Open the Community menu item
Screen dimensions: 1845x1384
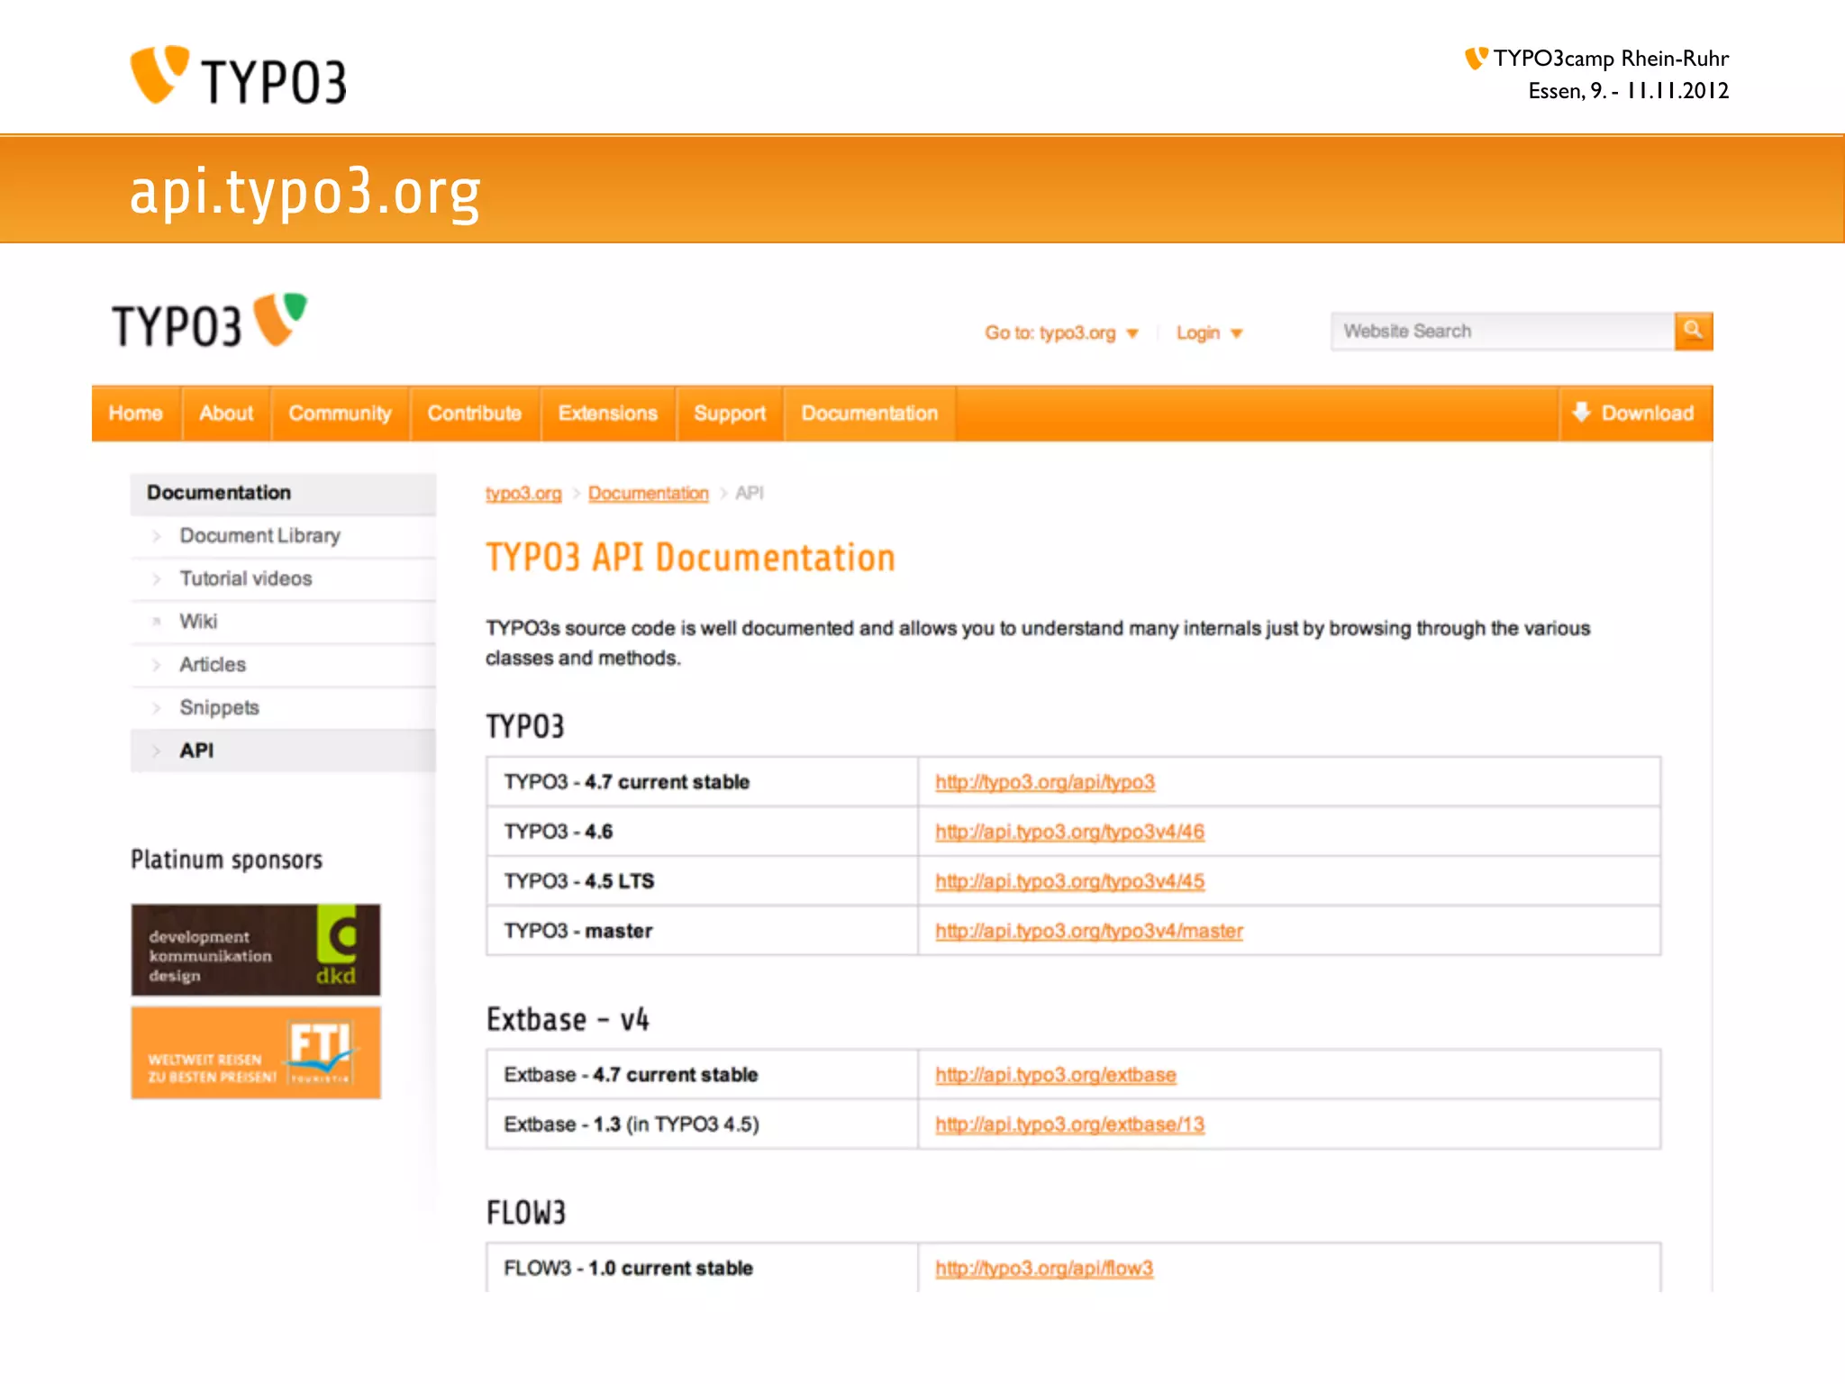340,413
